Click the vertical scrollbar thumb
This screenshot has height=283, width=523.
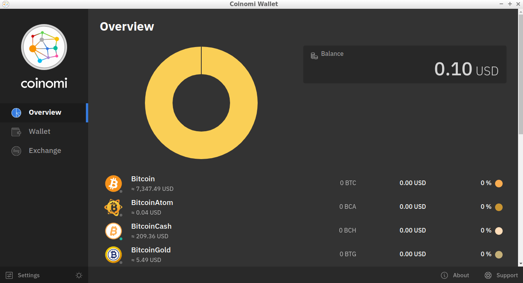tap(521, 74)
